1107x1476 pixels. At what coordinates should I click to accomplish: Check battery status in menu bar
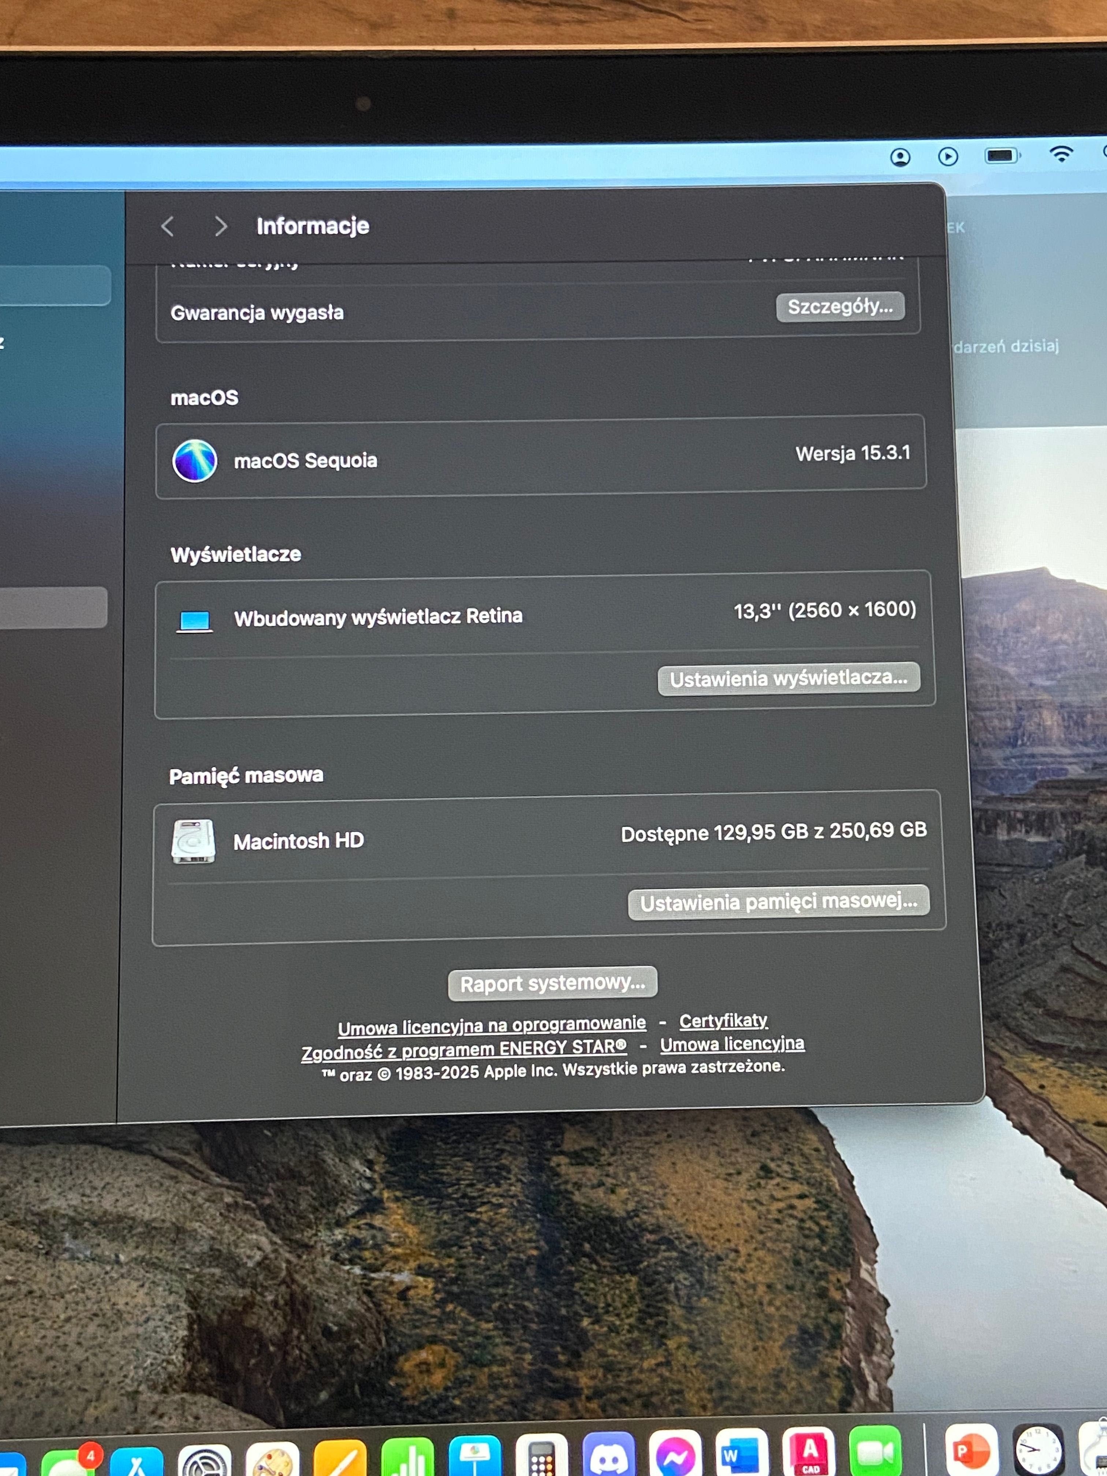[x=1002, y=156]
